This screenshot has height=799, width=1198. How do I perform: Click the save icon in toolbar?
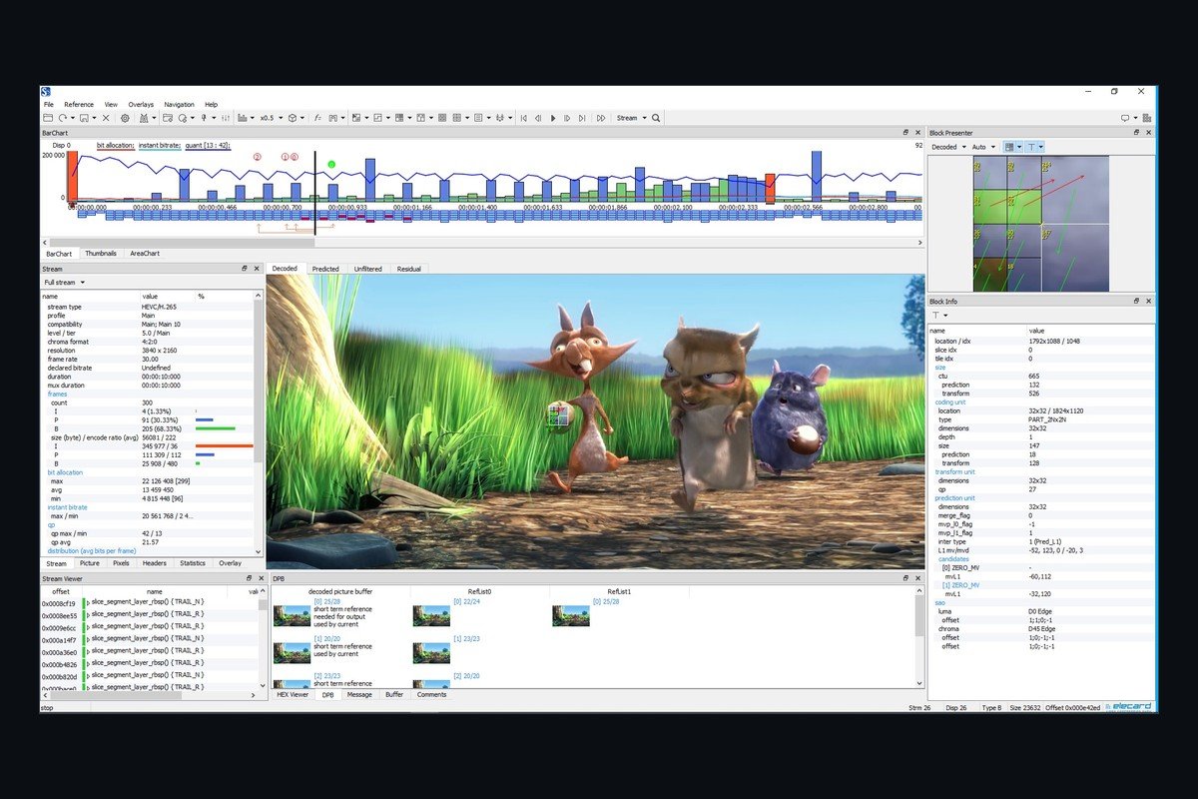point(84,118)
